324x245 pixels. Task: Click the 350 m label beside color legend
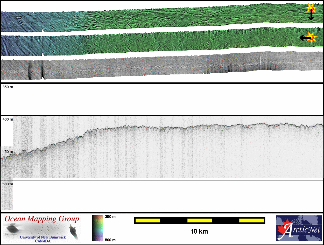tap(110, 217)
